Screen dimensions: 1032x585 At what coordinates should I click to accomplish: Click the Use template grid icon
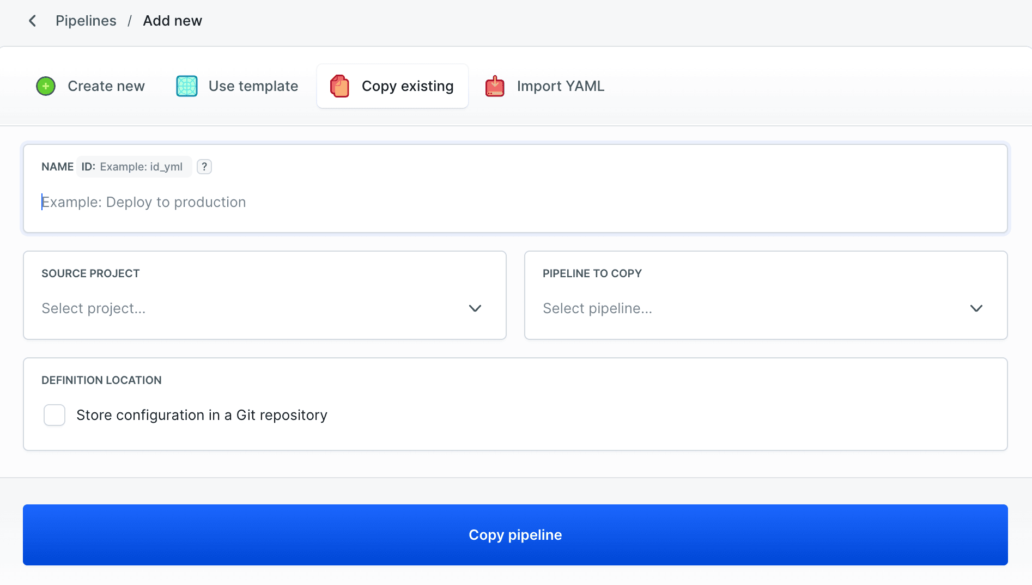tap(186, 86)
